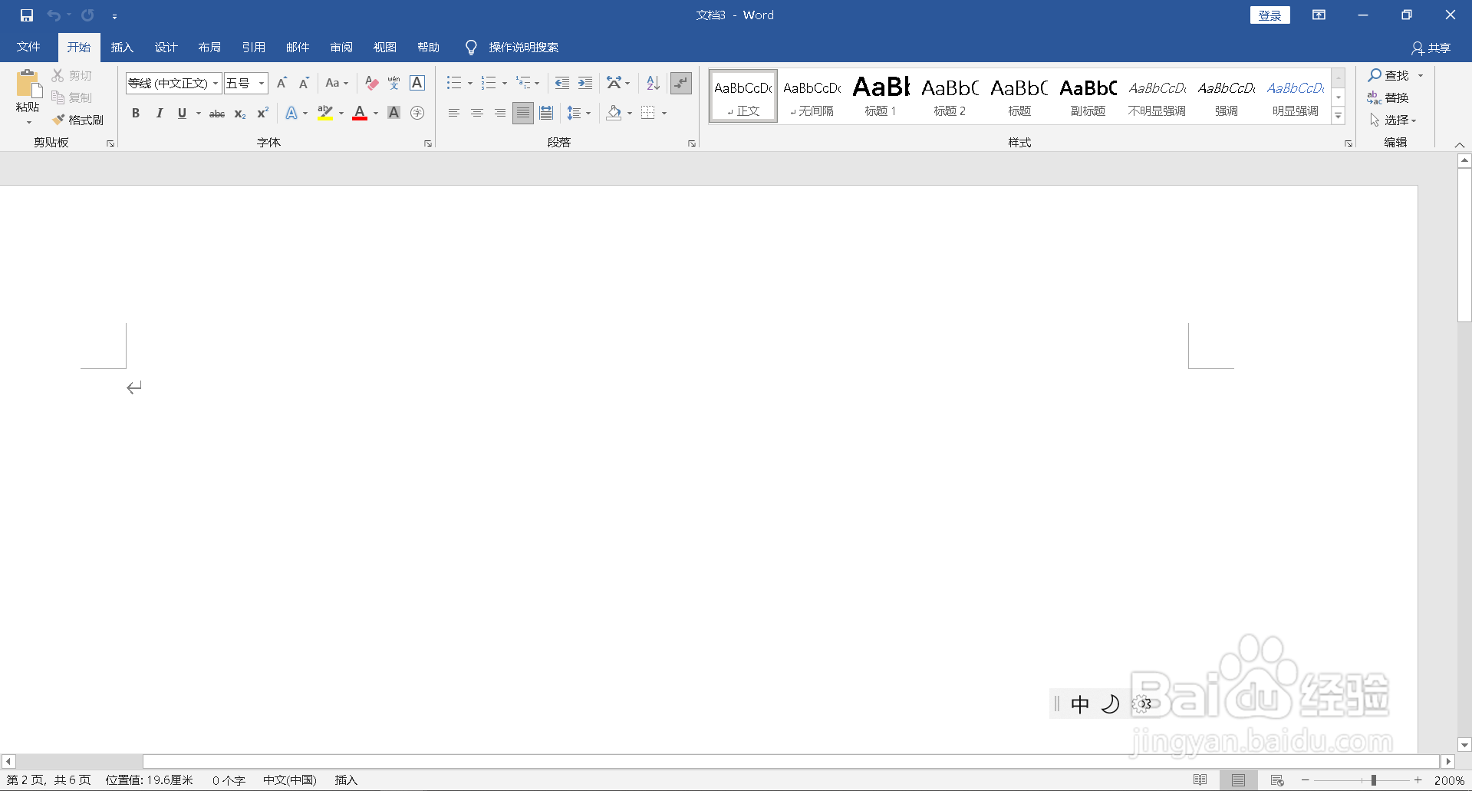Screen dimensions: 1472x791
Task: Open the File (文件) tab
Action: pyautogui.click(x=28, y=48)
